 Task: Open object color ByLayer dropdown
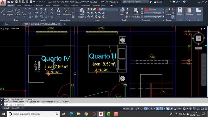click(163, 9)
